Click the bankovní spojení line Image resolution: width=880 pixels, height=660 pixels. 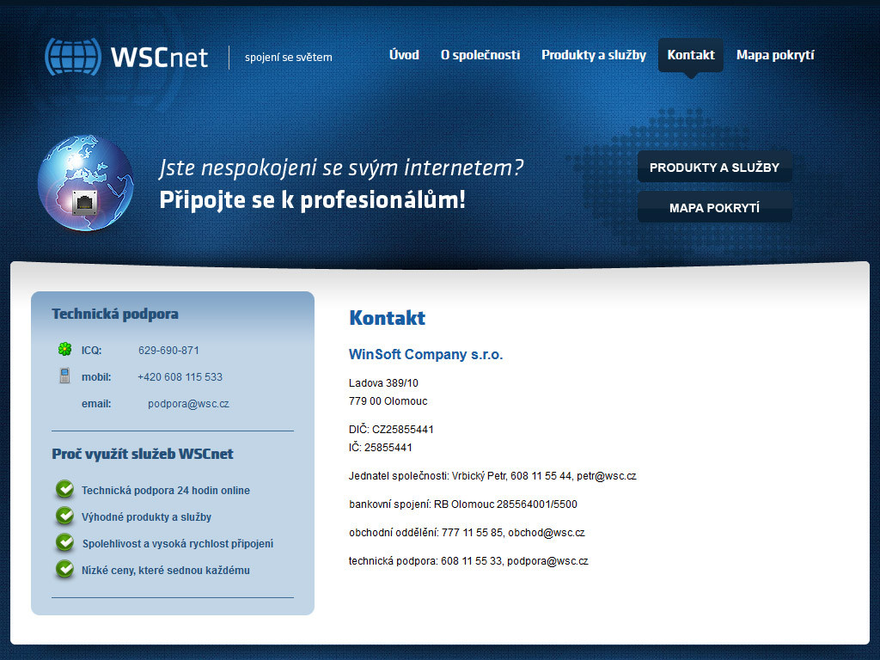pos(463,504)
